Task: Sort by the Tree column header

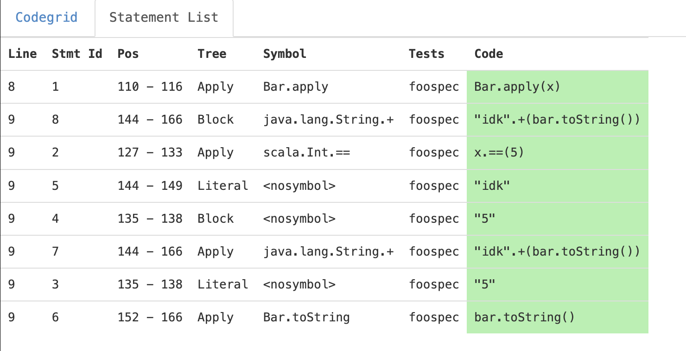Action: (212, 54)
